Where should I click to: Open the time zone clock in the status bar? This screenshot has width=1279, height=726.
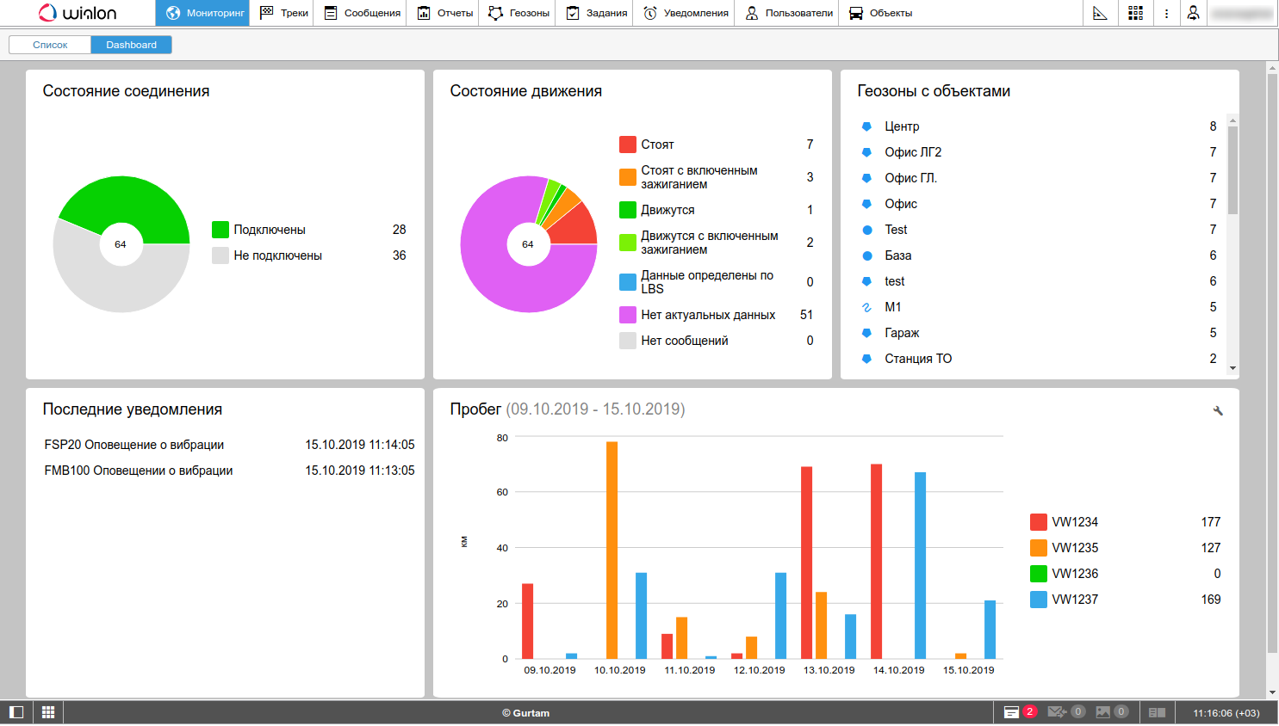point(1226,712)
